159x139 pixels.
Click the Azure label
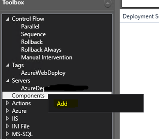click(19, 111)
